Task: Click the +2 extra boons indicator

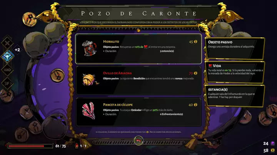Action: coord(17,50)
